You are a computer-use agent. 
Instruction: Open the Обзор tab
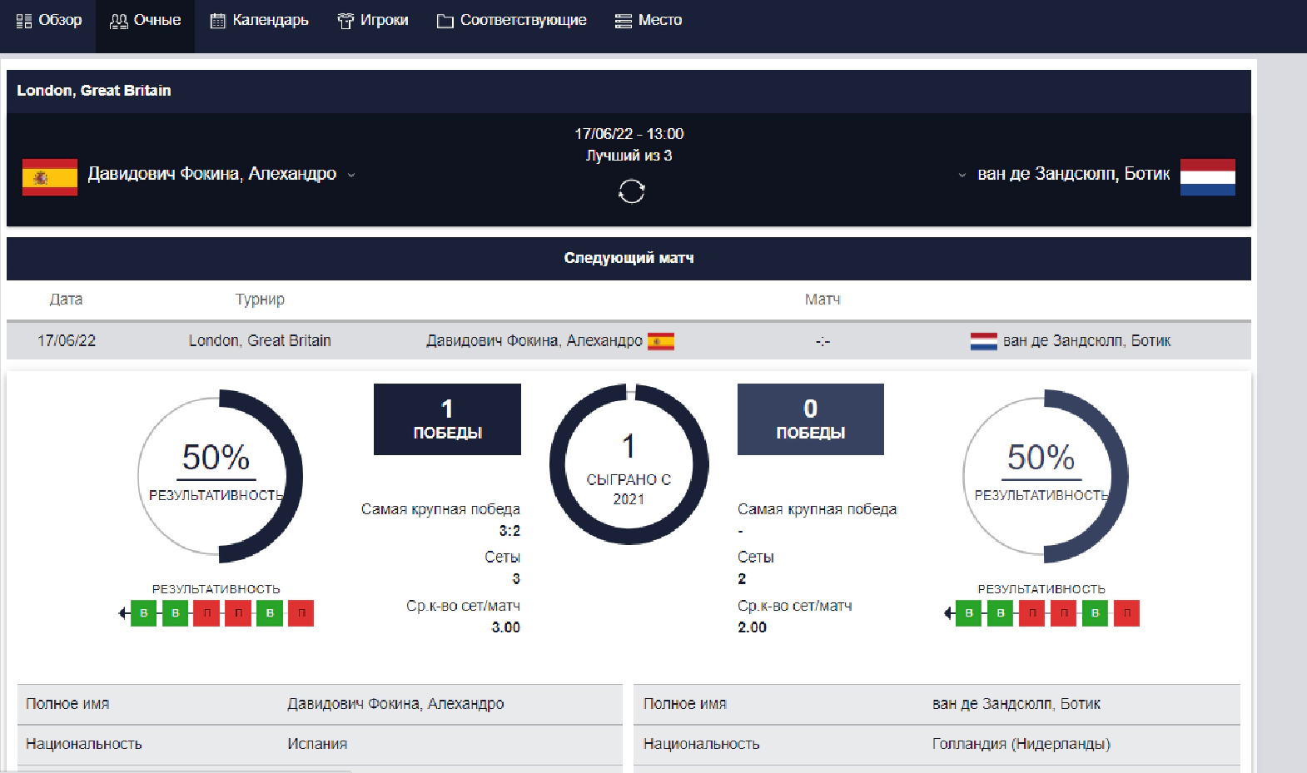pos(48,21)
